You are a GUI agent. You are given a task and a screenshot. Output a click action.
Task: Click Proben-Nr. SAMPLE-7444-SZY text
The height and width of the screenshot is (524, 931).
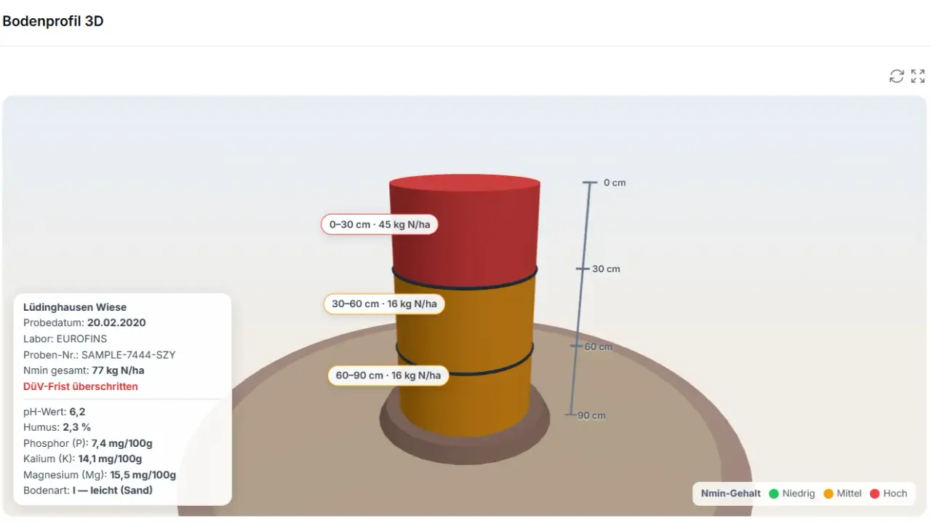[x=100, y=355]
